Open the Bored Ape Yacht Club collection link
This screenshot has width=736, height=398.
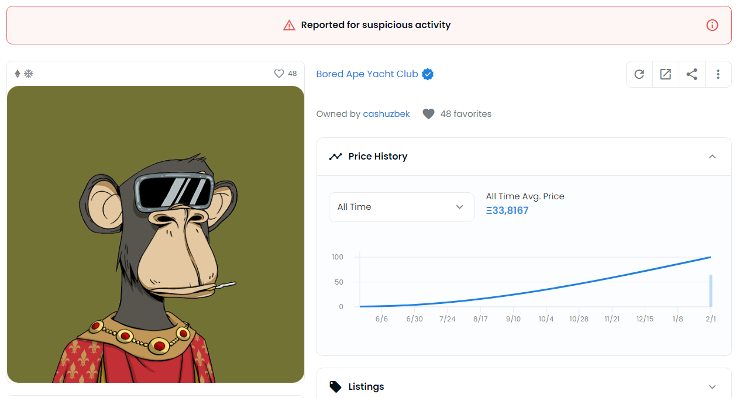[x=367, y=74]
